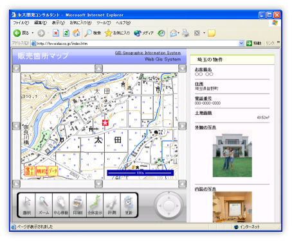The width and height of the screenshot is (292, 242).
Task: Show the full Japan map view (全体表示)
Action: (95, 205)
